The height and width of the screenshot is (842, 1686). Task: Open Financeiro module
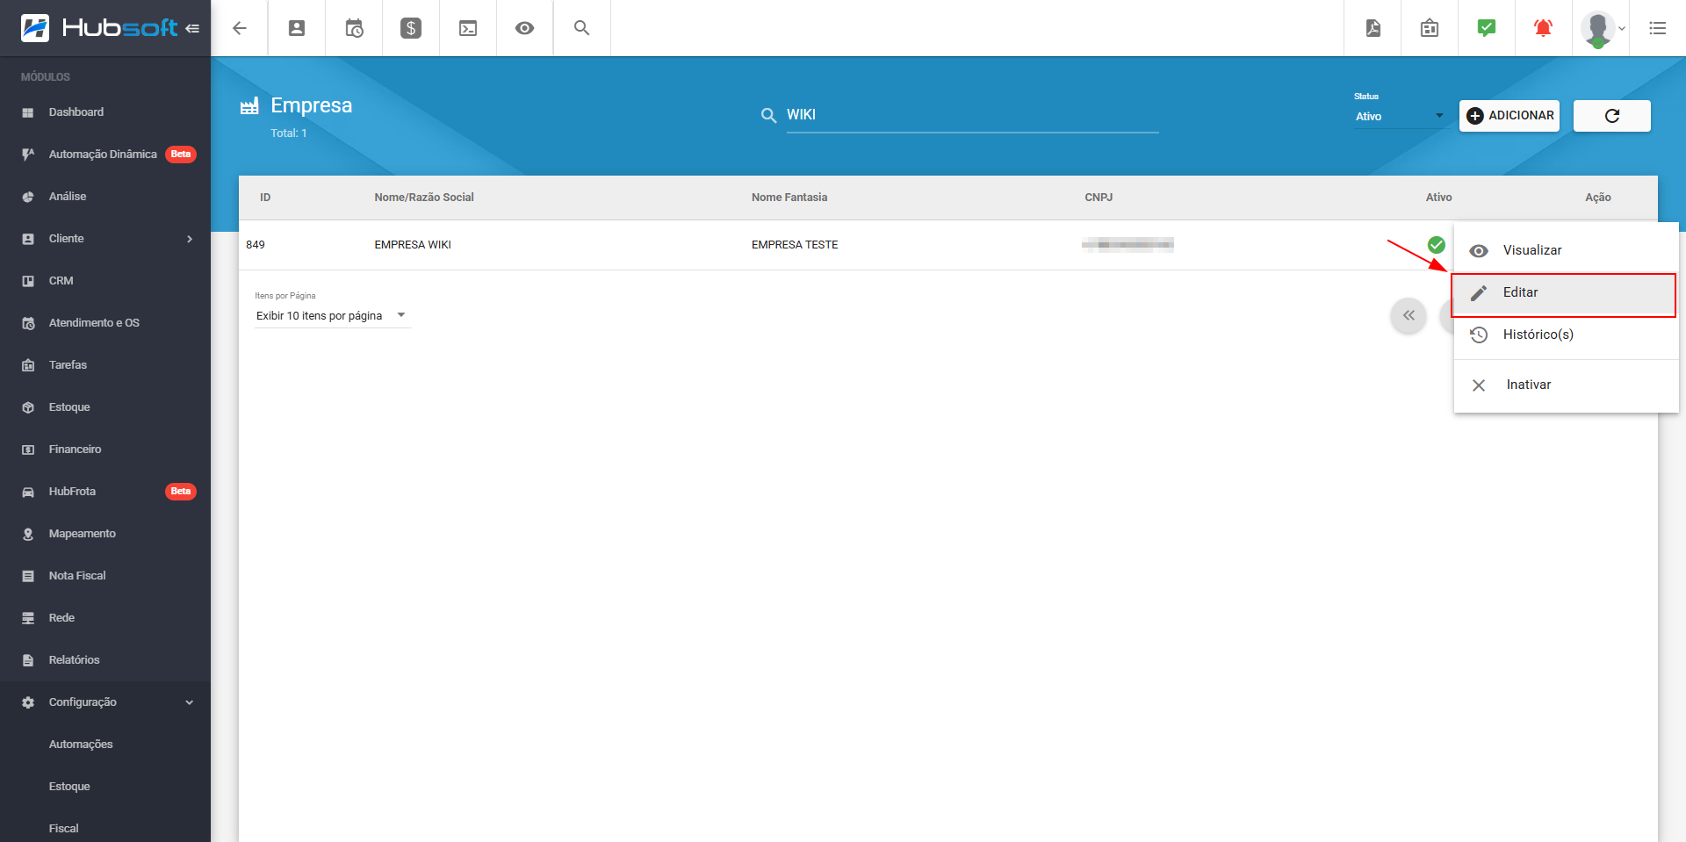coord(105,450)
